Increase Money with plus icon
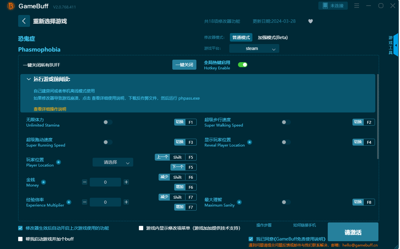Viewport: 400px width, 249px height. (x=126, y=182)
